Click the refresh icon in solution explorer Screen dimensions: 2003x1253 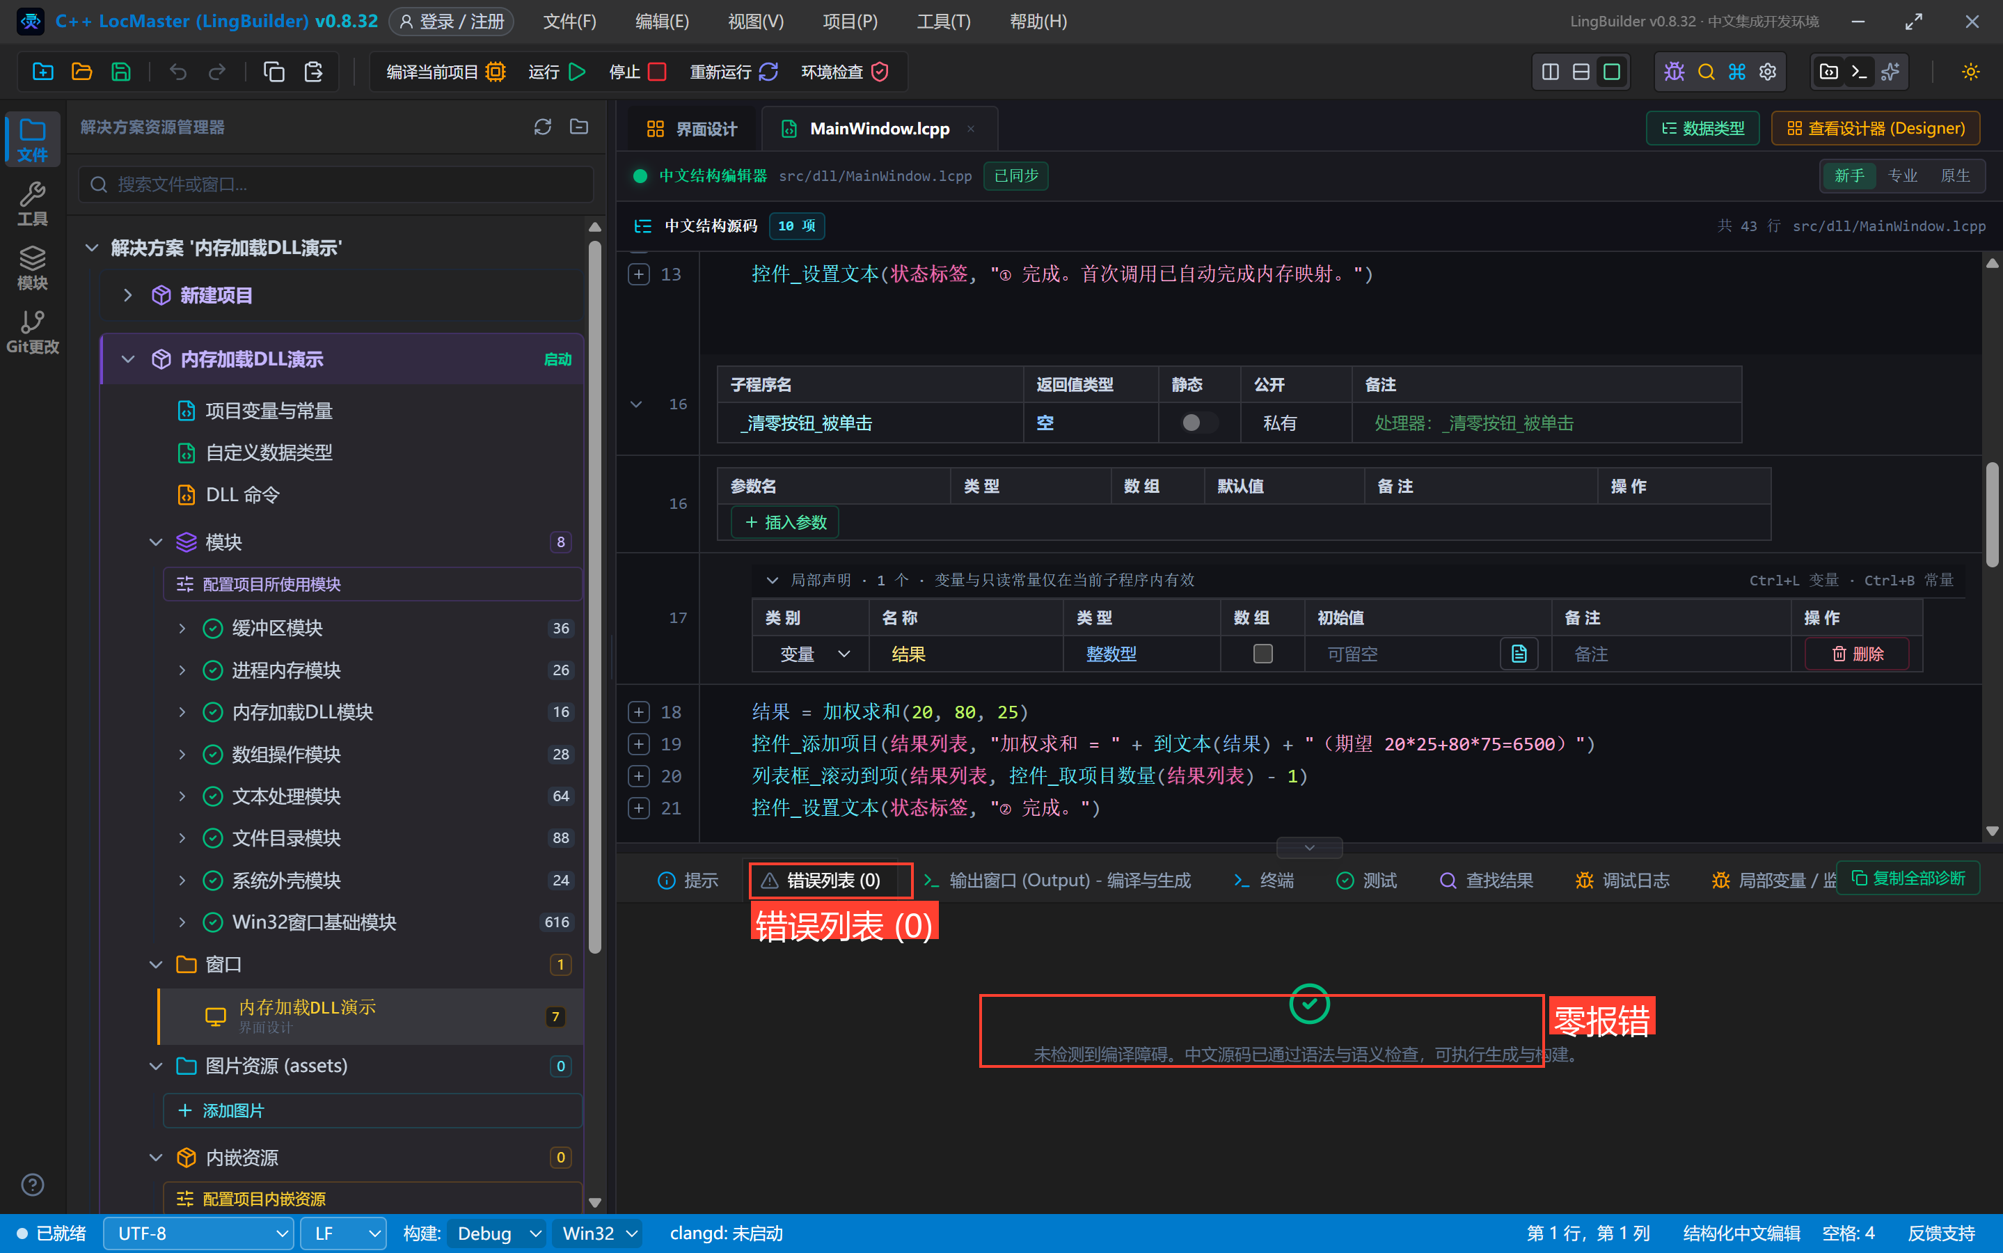click(x=543, y=127)
